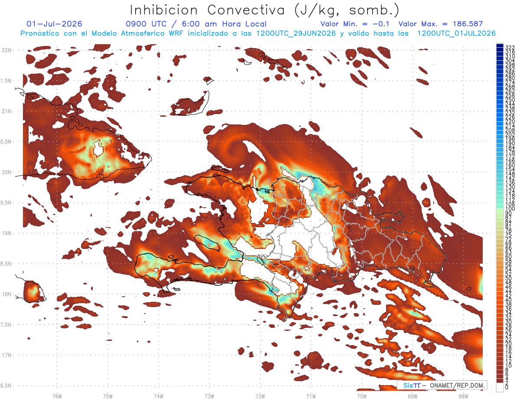Click the date '01-Jul-2026'
520x402 pixels.
54,24
